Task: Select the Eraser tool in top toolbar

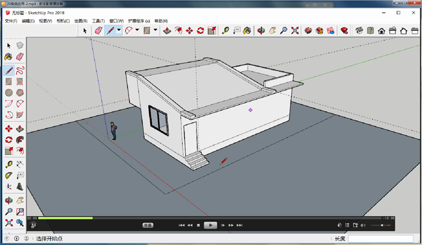Action: click(x=98, y=30)
